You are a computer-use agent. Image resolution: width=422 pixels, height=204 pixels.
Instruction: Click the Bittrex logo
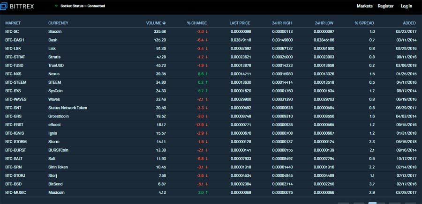(17, 6)
